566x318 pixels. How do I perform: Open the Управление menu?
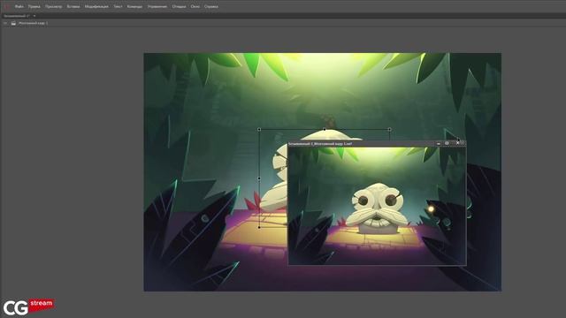coord(157,6)
